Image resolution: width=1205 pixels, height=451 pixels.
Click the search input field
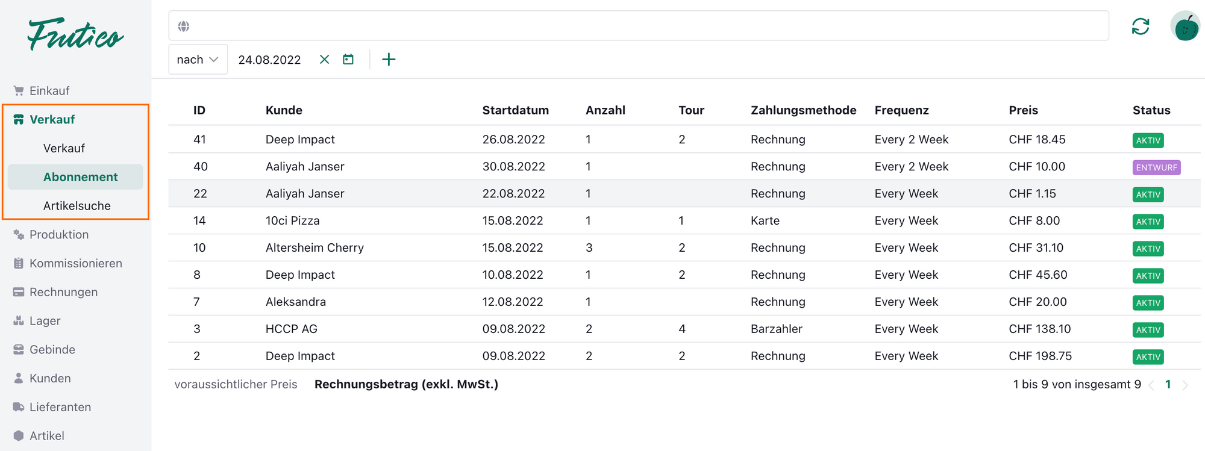click(x=645, y=26)
